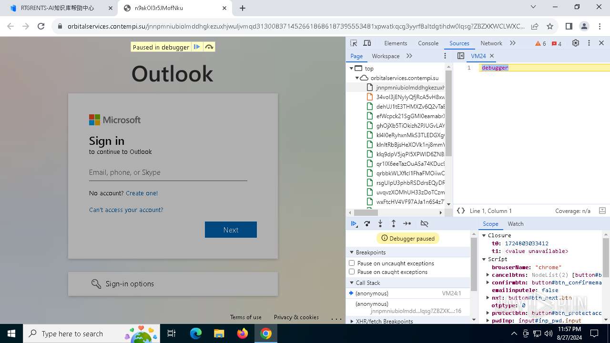Viewport: 610px width, 343px height.
Task: Switch to the Console tab
Action: (x=428, y=43)
